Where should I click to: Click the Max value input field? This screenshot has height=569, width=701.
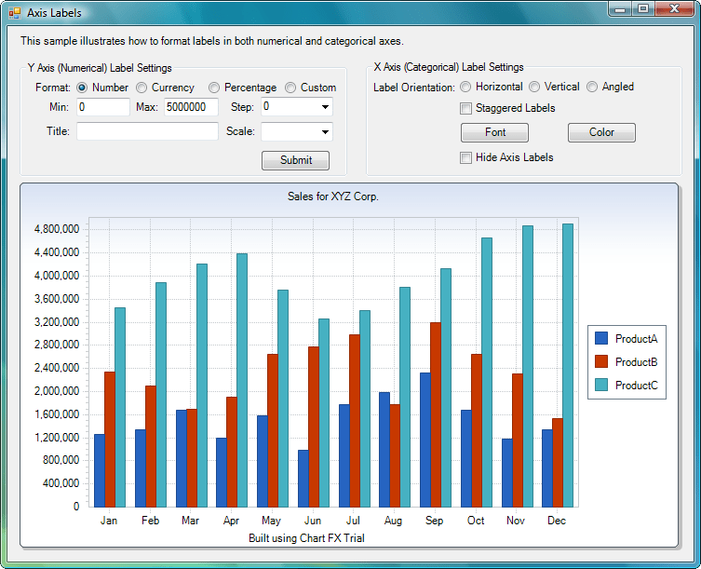coord(191,107)
